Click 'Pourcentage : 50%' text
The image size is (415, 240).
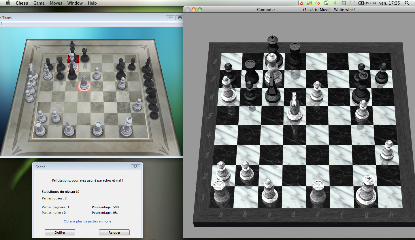point(106,207)
